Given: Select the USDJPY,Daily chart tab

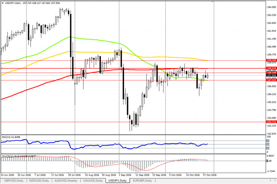Looking at the screenshot, I should pos(118,181).
